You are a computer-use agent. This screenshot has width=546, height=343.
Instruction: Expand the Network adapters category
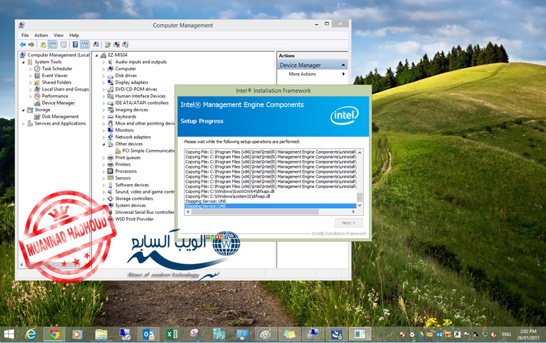coord(104,137)
